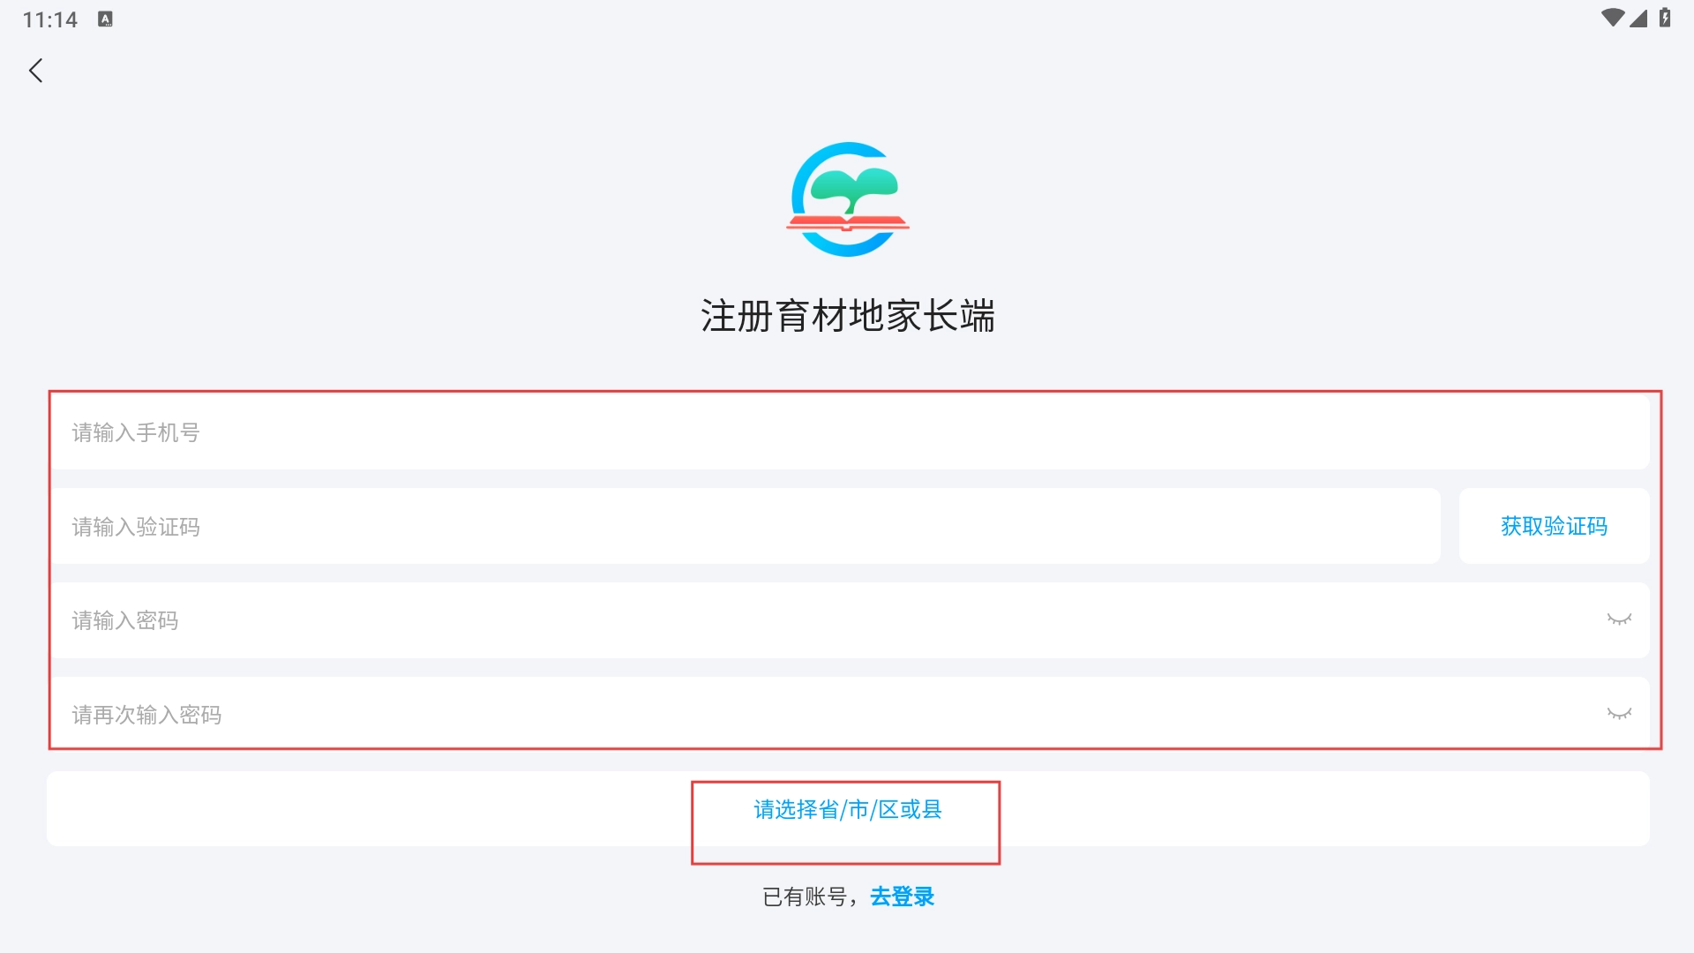Show password in 请输入密码 field
This screenshot has width=1694, height=953.
1619,619
